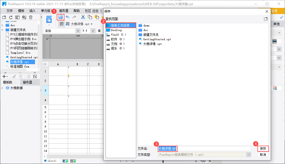Open the 服务器 menu

point(64,11)
